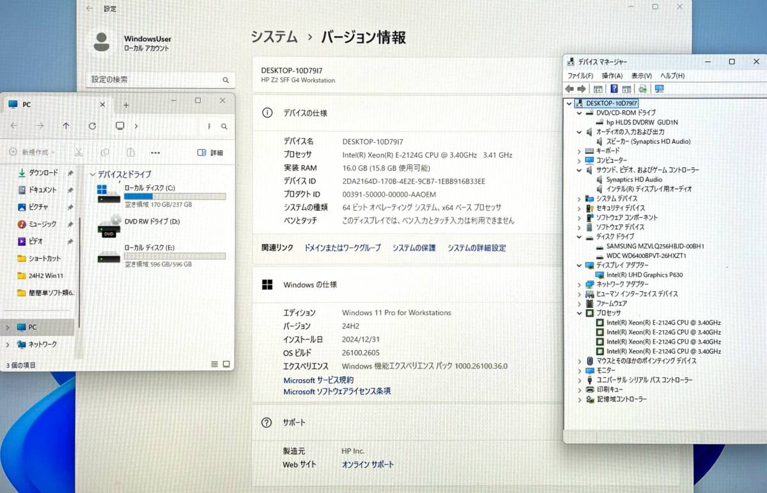Viewport: 767px width, 493px height.
Task: Expand the システム デバイス node
Action: point(580,199)
